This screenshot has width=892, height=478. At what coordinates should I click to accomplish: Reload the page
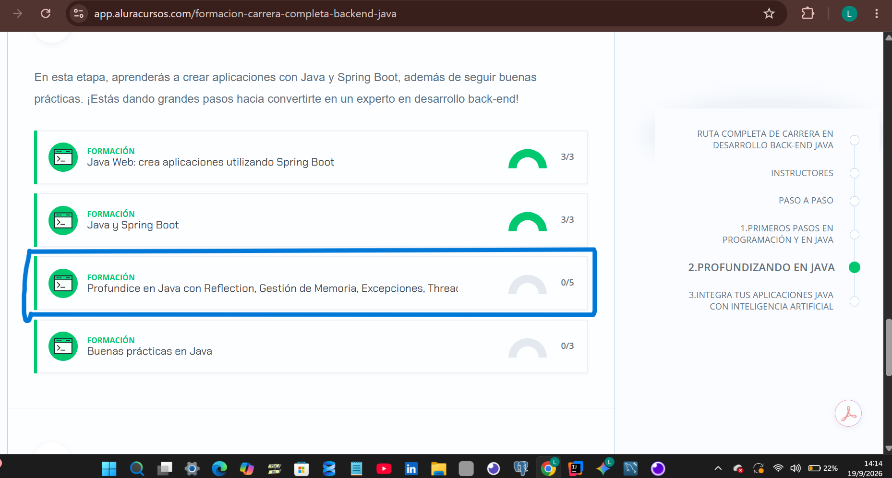tap(46, 13)
